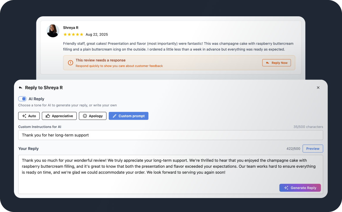
Task: Click the Reply Now button
Action: coord(276,63)
